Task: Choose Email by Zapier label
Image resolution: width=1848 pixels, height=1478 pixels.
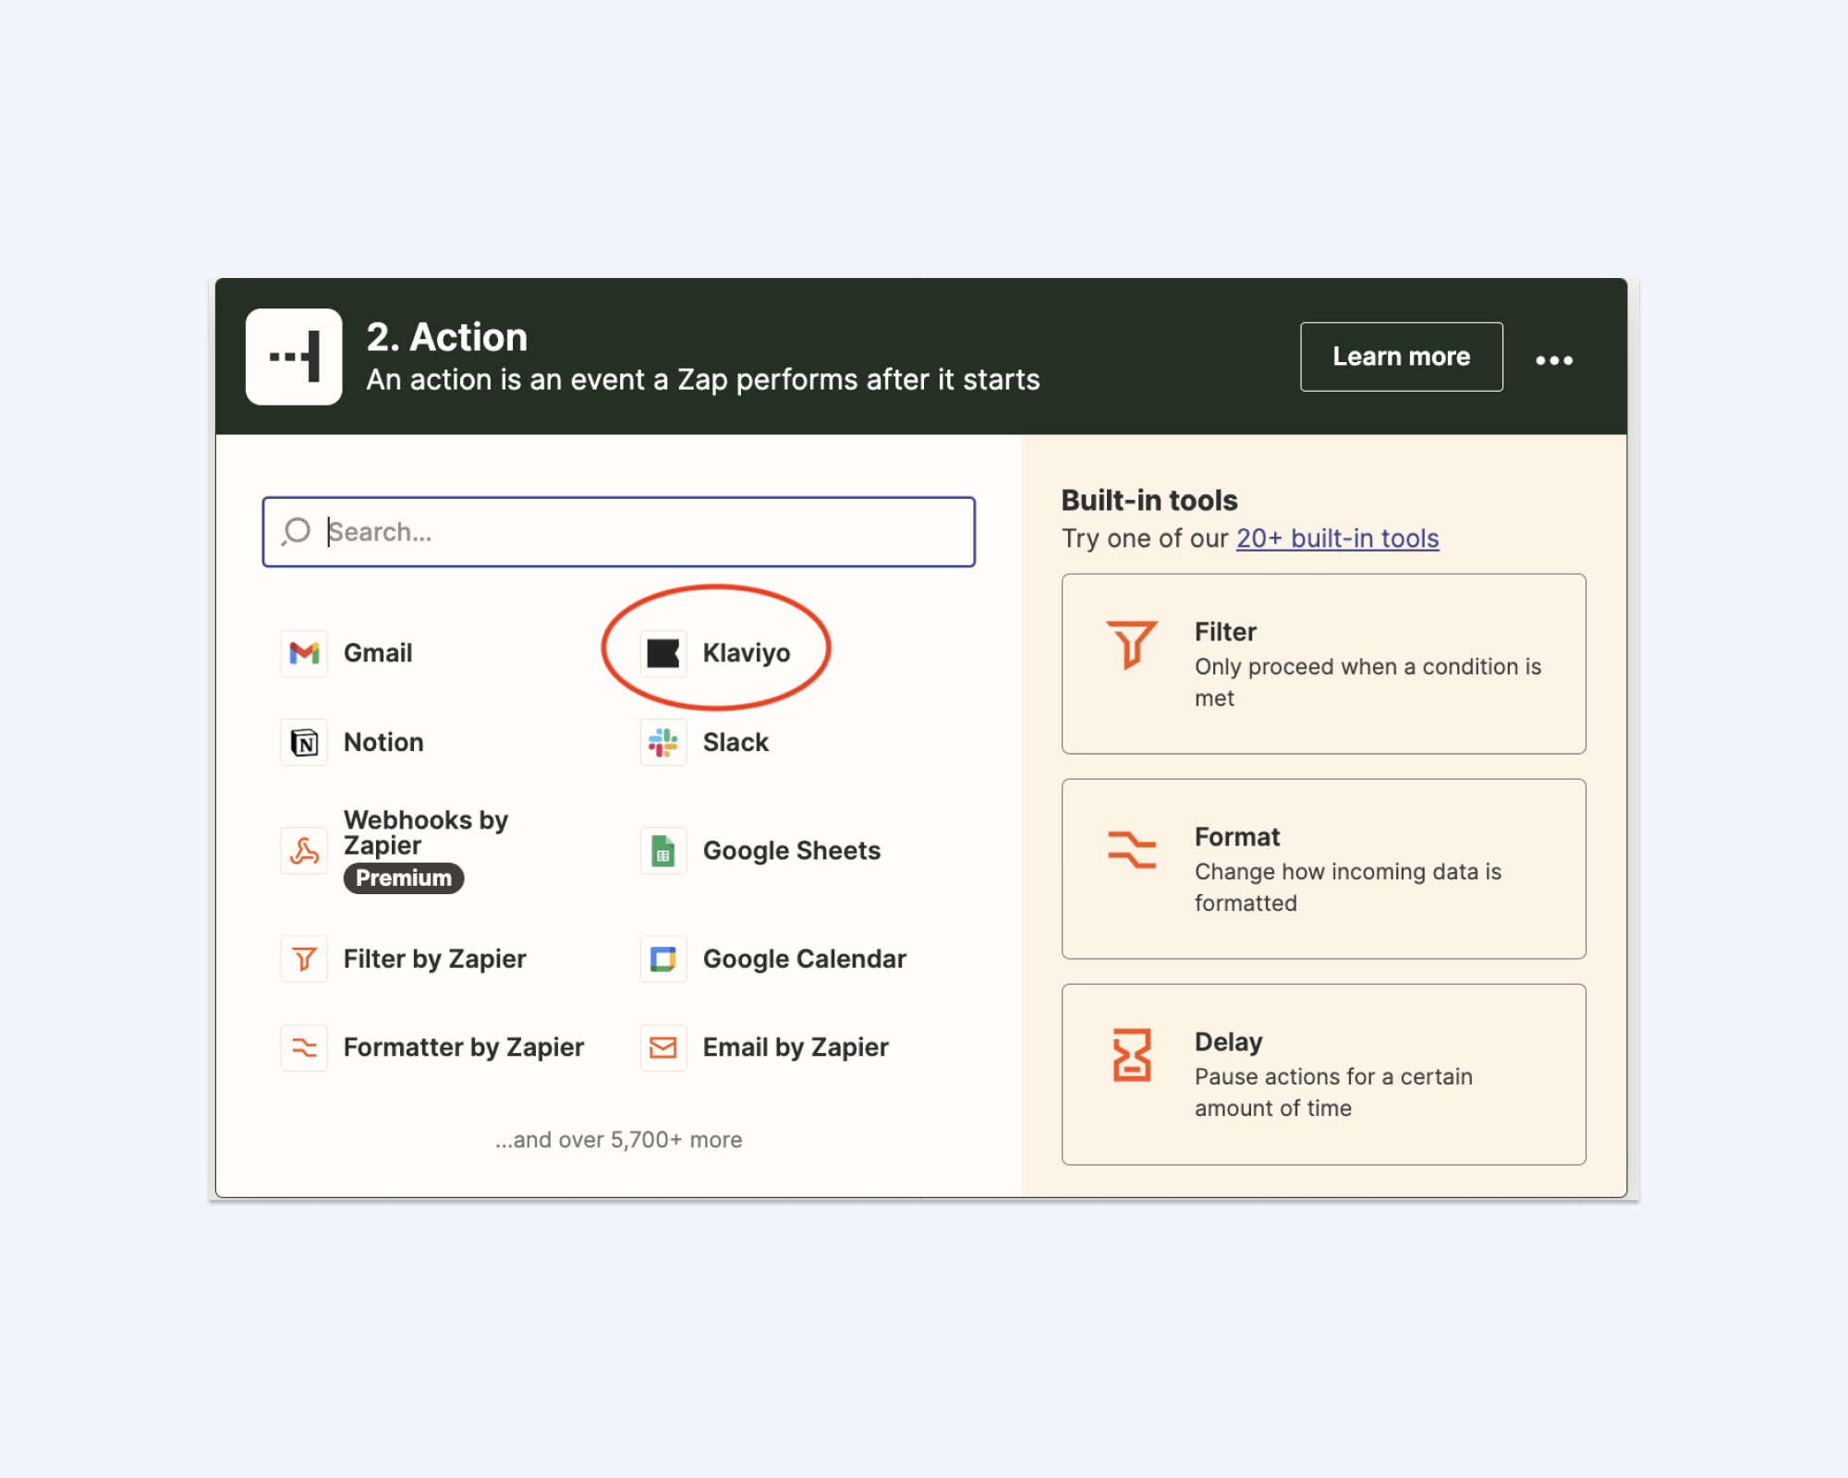Action: (x=796, y=1048)
